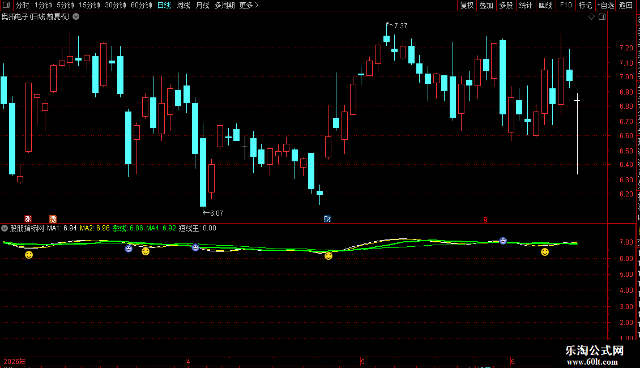
Task: Click the 激 event marker
Action: coord(53,219)
